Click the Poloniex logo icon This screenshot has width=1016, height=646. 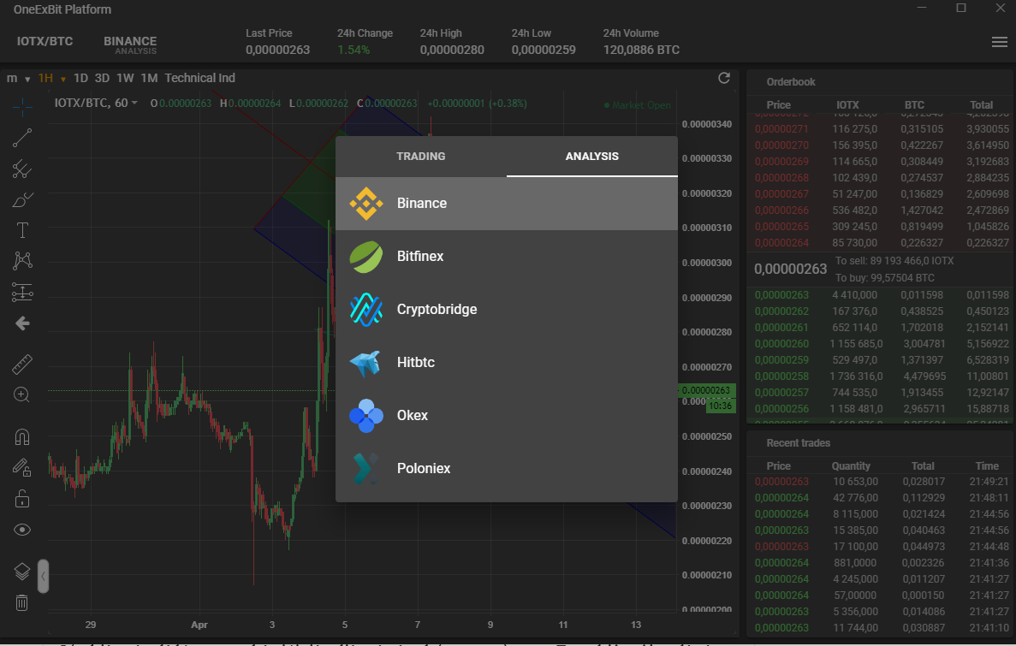(x=366, y=469)
